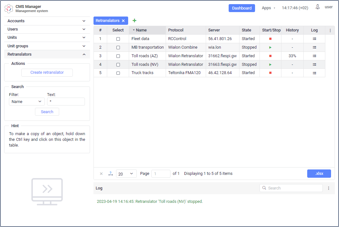Image resolution: width=339 pixels, height=227 pixels.
Task: Open log for Truck tracks retranslator
Action: tap(314, 73)
